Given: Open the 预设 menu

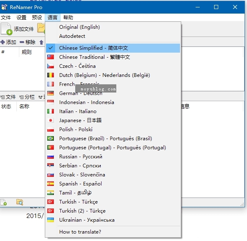Looking at the screenshot, I should tap(37, 18).
